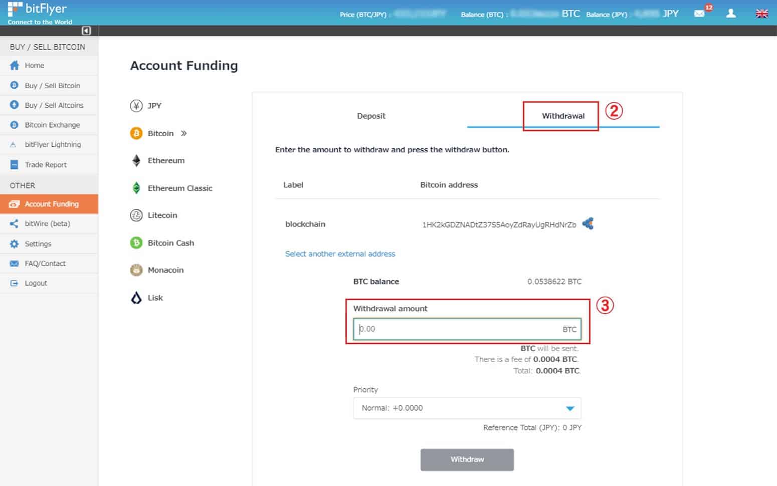Select Litecoin funding option label
The height and width of the screenshot is (486, 777).
(162, 215)
